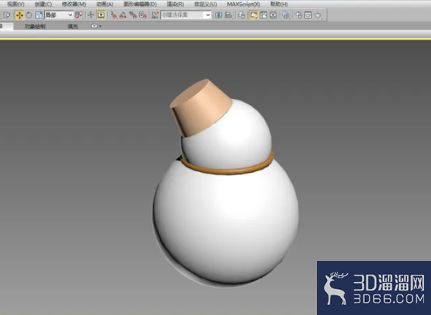Open the 修改器(M) menu
The width and height of the screenshot is (431, 315).
coord(74,4)
